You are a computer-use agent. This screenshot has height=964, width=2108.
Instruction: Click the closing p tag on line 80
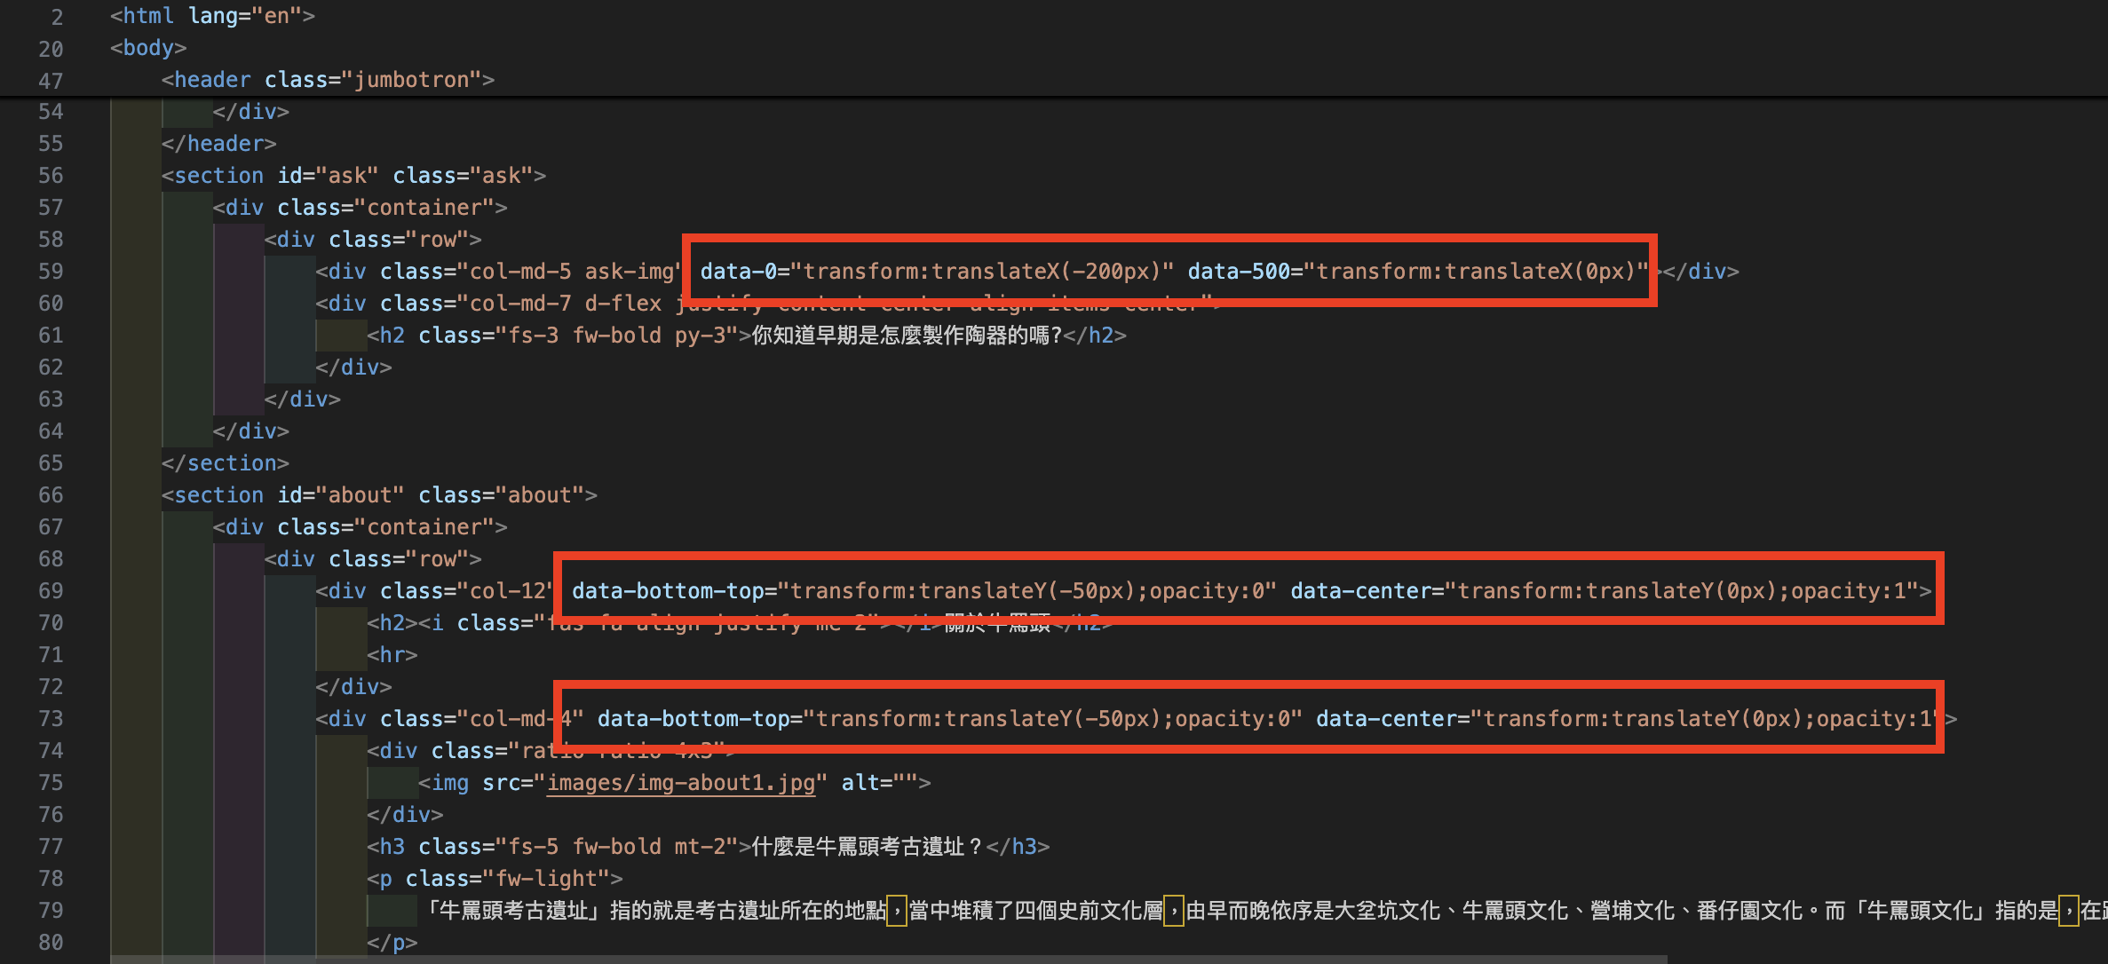(392, 943)
